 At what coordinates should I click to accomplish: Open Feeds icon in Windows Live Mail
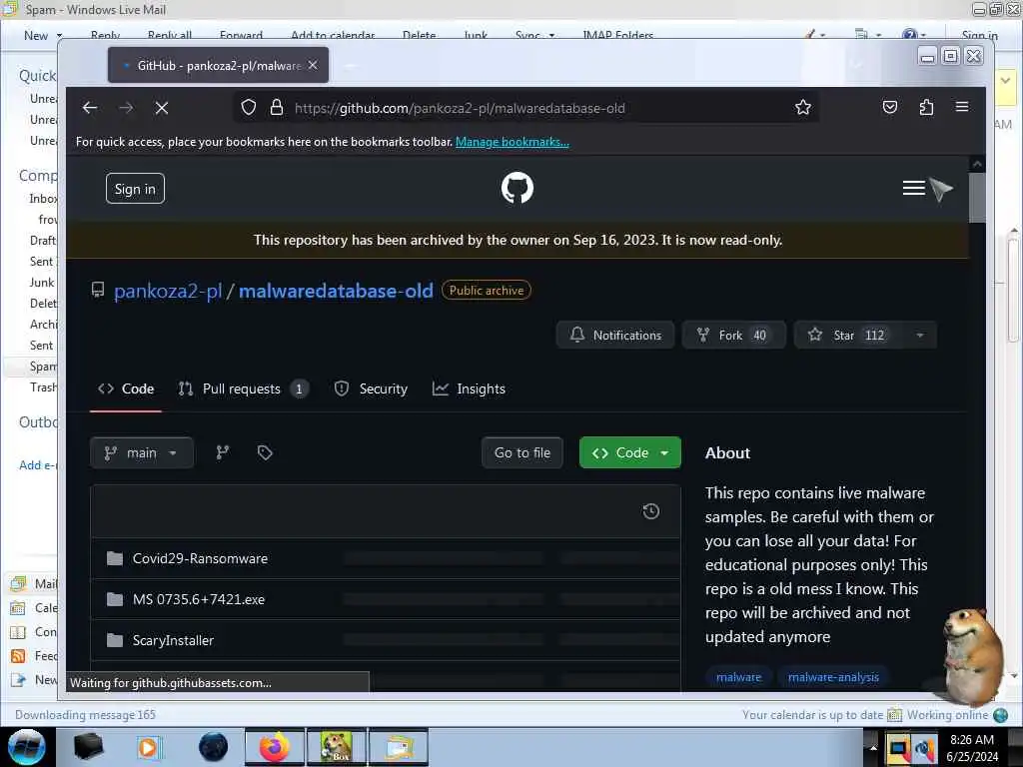18,656
